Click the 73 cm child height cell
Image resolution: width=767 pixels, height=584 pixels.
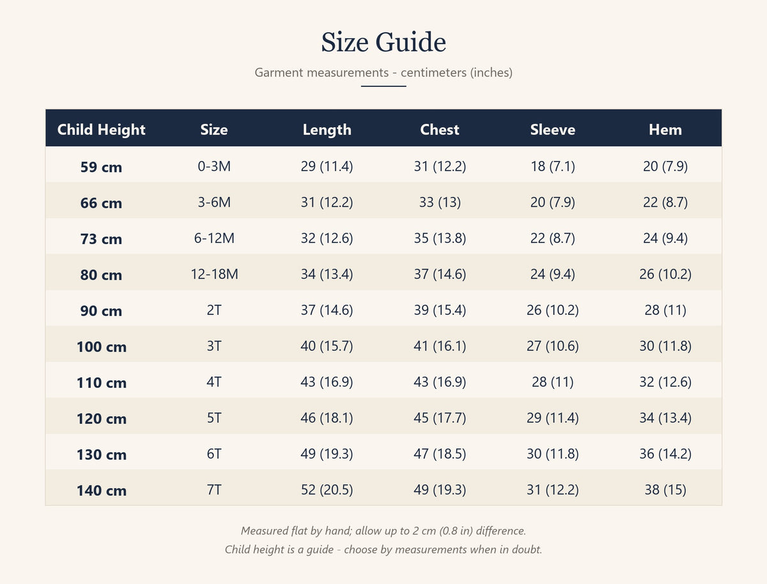click(102, 239)
